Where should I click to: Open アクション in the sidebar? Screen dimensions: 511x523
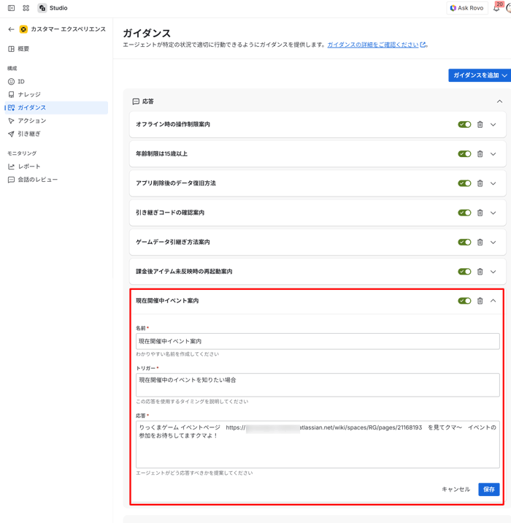click(56, 121)
